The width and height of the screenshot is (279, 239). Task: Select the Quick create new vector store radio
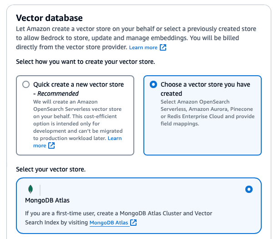pyautogui.click(x=26, y=84)
